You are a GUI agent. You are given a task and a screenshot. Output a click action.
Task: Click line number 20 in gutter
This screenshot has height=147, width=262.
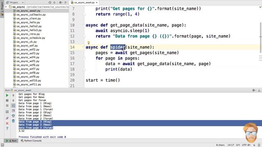coord(72,80)
